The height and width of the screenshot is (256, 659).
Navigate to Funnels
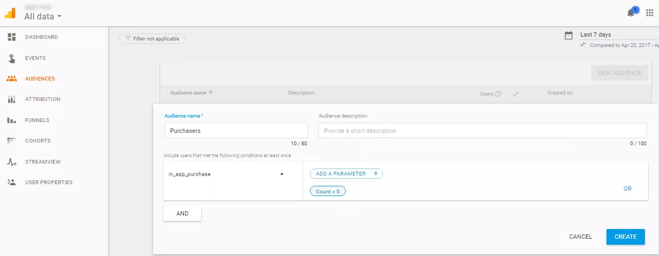coord(37,120)
